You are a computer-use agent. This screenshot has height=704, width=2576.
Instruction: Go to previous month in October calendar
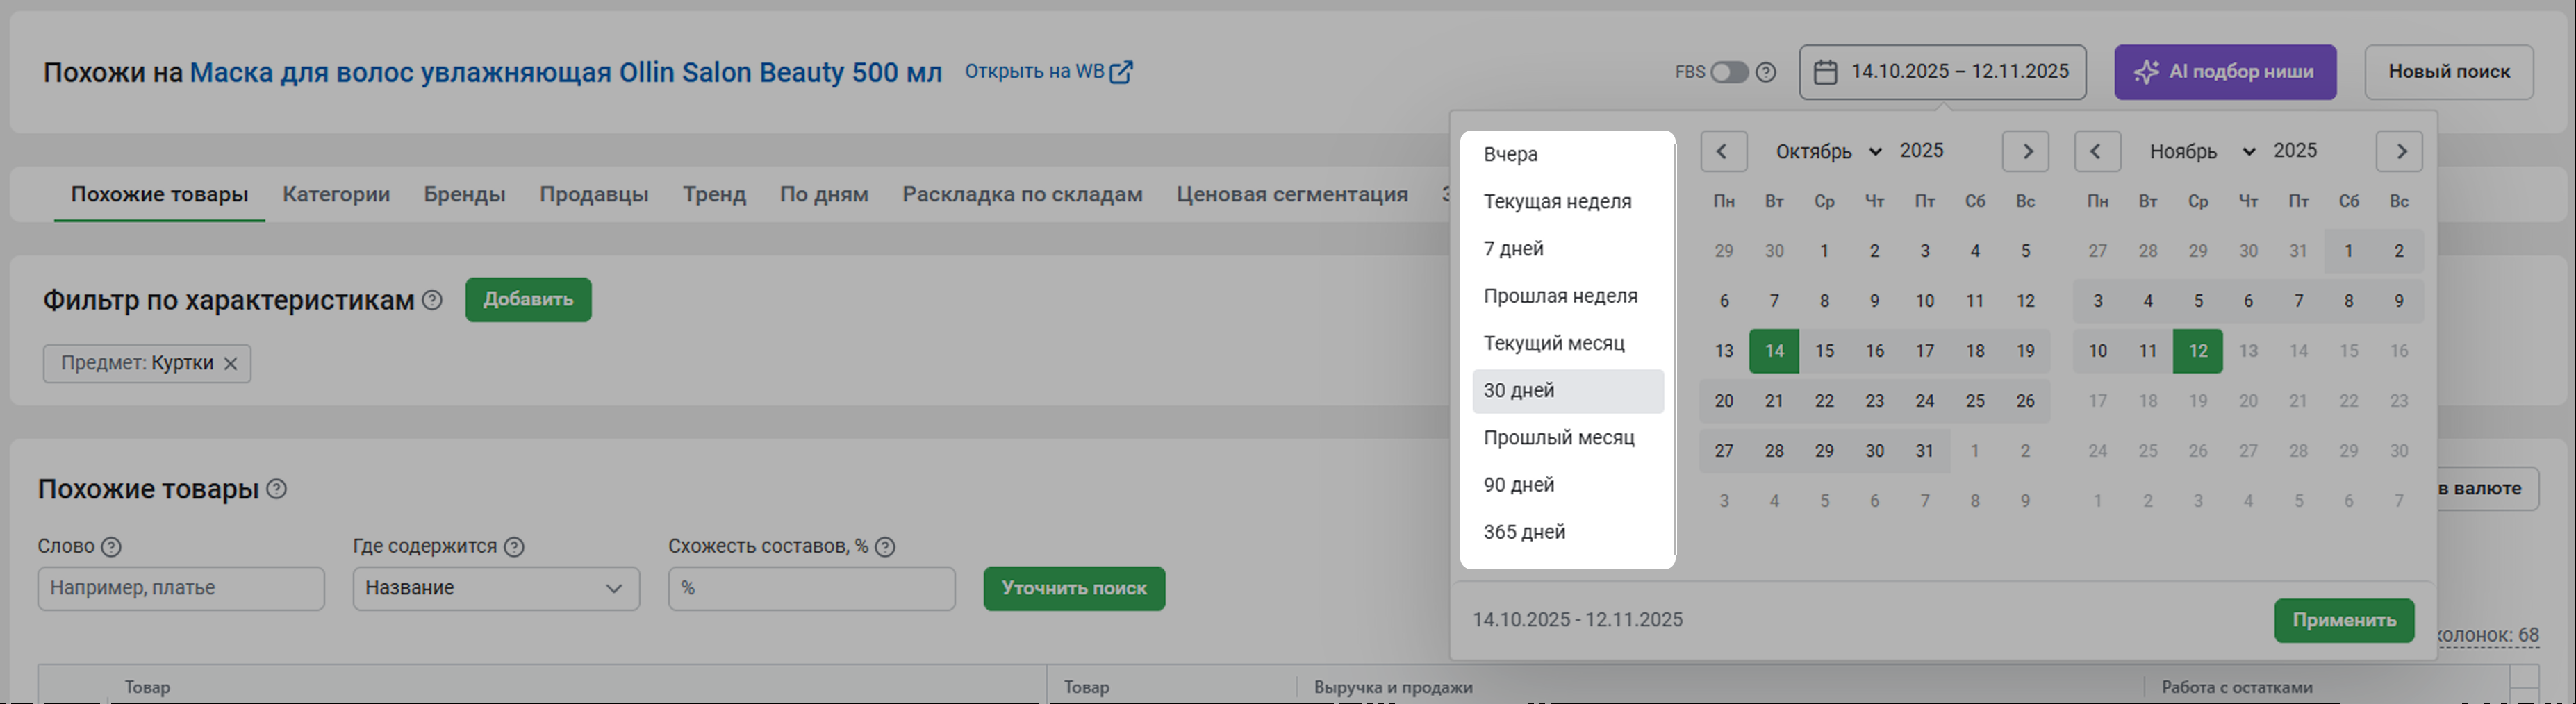pos(1722,151)
